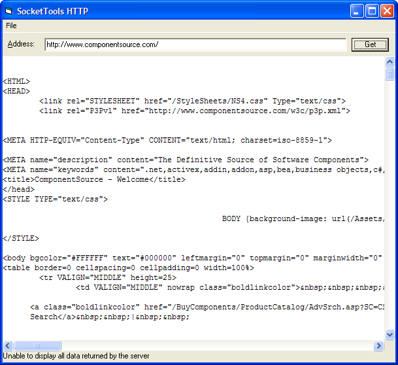Click the vertical scrollbar thumb

(390, 73)
